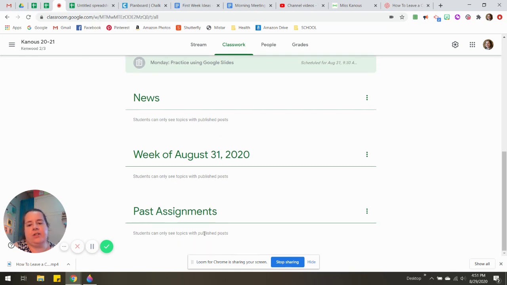507x285 pixels.
Task: Open the SCHOOL bookmarks folder
Action: point(305,28)
